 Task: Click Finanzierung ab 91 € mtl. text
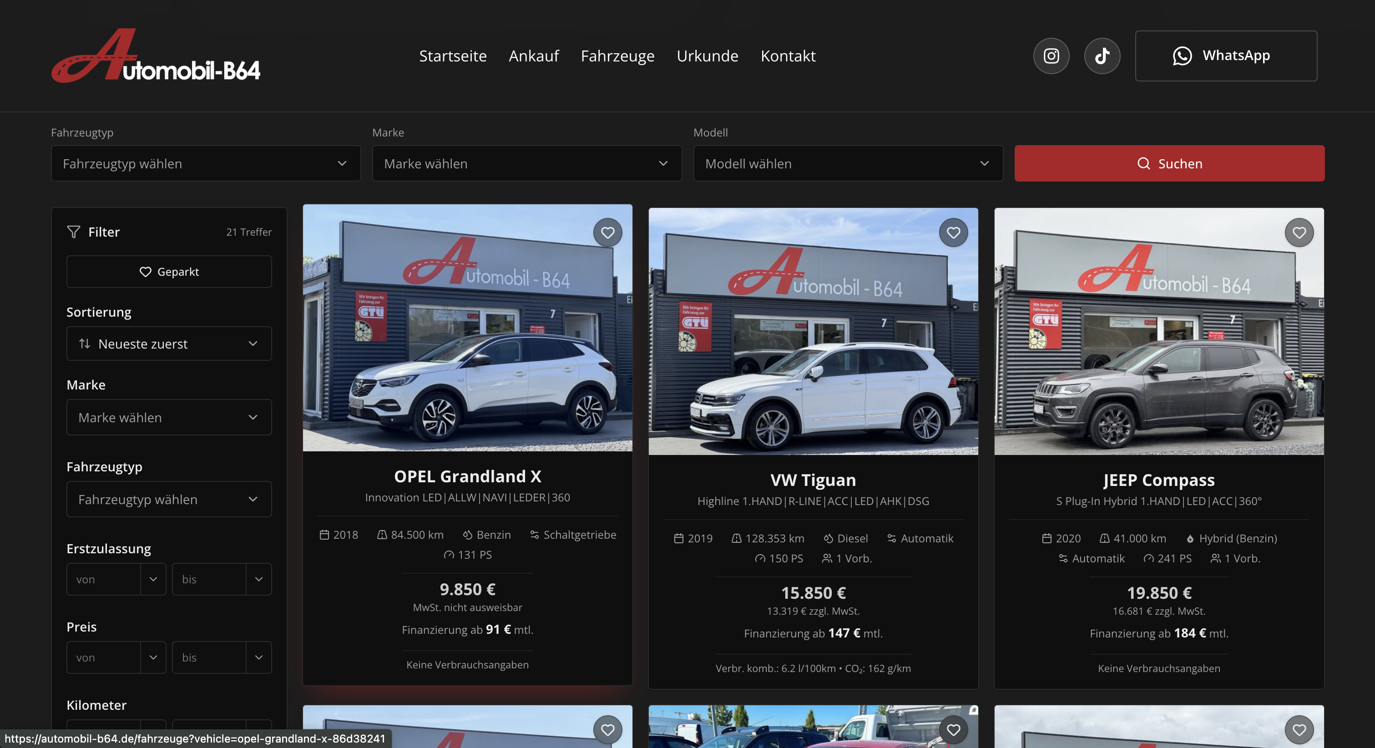tap(468, 630)
